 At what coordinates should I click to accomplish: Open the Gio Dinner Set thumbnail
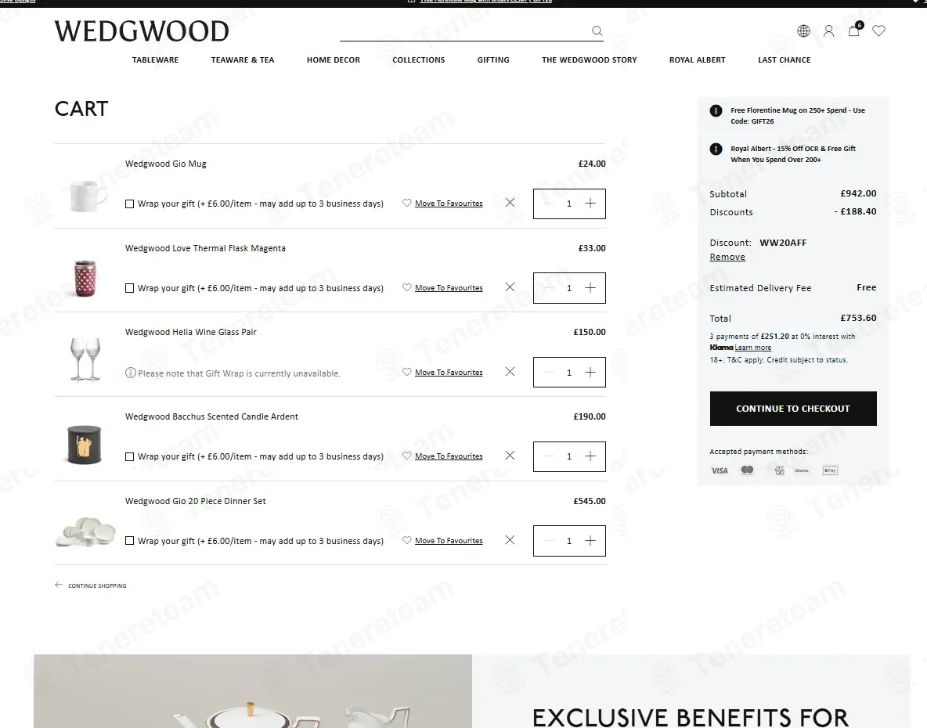click(x=85, y=532)
